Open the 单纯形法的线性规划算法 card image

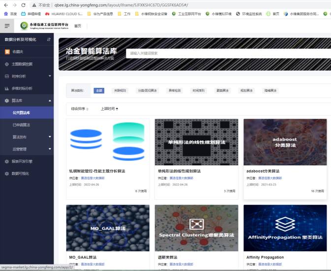click(197, 142)
